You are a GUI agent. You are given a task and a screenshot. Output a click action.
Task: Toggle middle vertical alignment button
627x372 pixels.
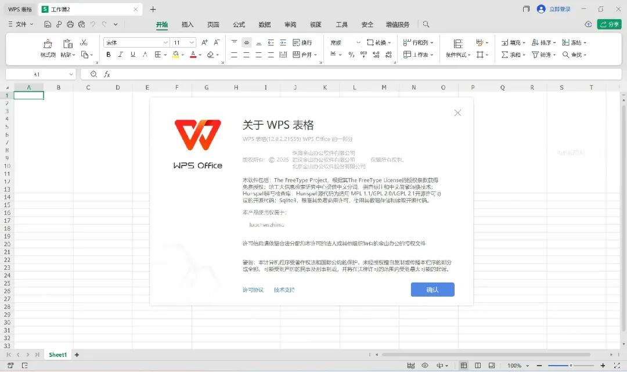click(x=247, y=42)
